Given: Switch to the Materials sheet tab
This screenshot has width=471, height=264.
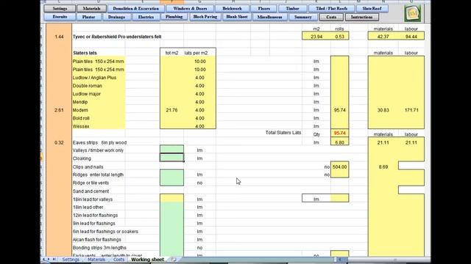Looking at the screenshot, I should [x=96, y=260].
